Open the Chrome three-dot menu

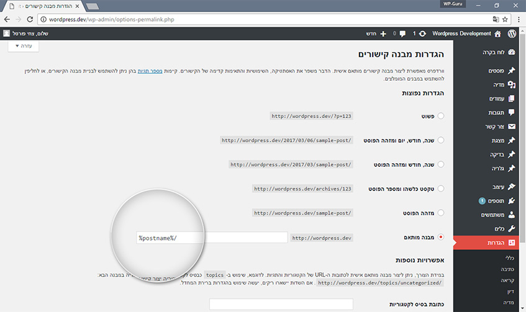(519, 19)
